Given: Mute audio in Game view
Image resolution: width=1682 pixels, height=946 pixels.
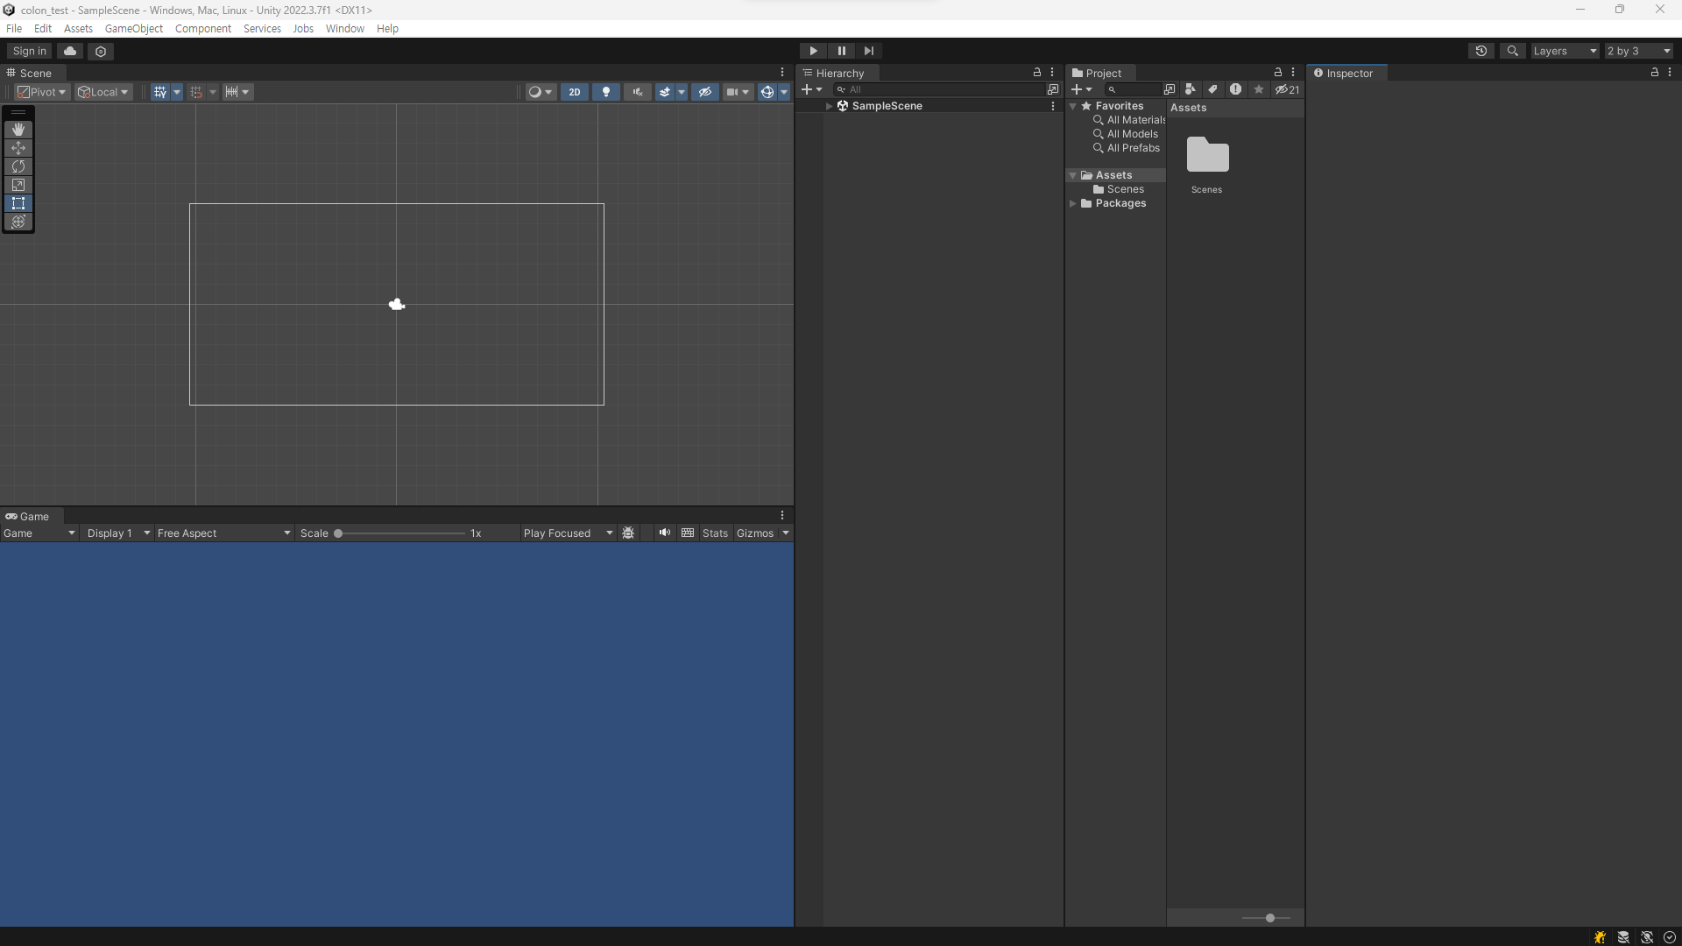Looking at the screenshot, I should (x=665, y=533).
